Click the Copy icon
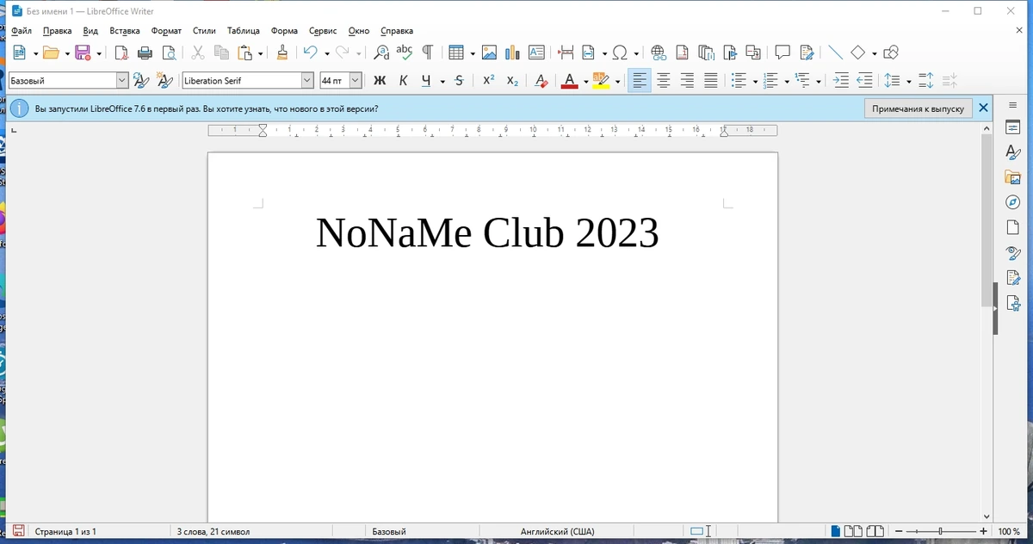The width and height of the screenshot is (1033, 544). click(x=221, y=53)
